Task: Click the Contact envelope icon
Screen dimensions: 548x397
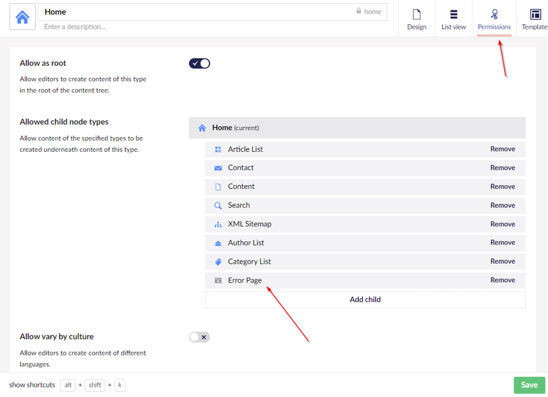Action: point(218,168)
